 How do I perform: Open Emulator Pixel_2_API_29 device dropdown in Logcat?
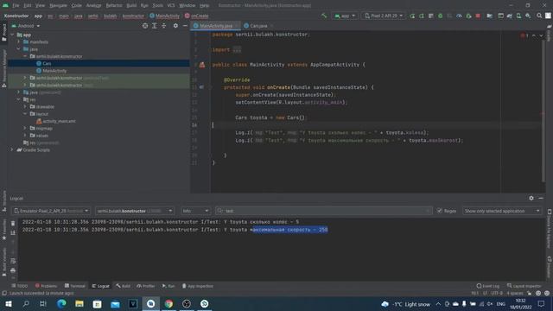coord(51,211)
